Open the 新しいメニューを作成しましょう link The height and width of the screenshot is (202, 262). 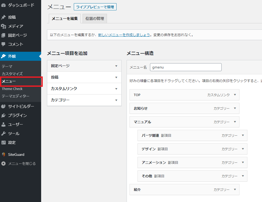[x=124, y=35]
